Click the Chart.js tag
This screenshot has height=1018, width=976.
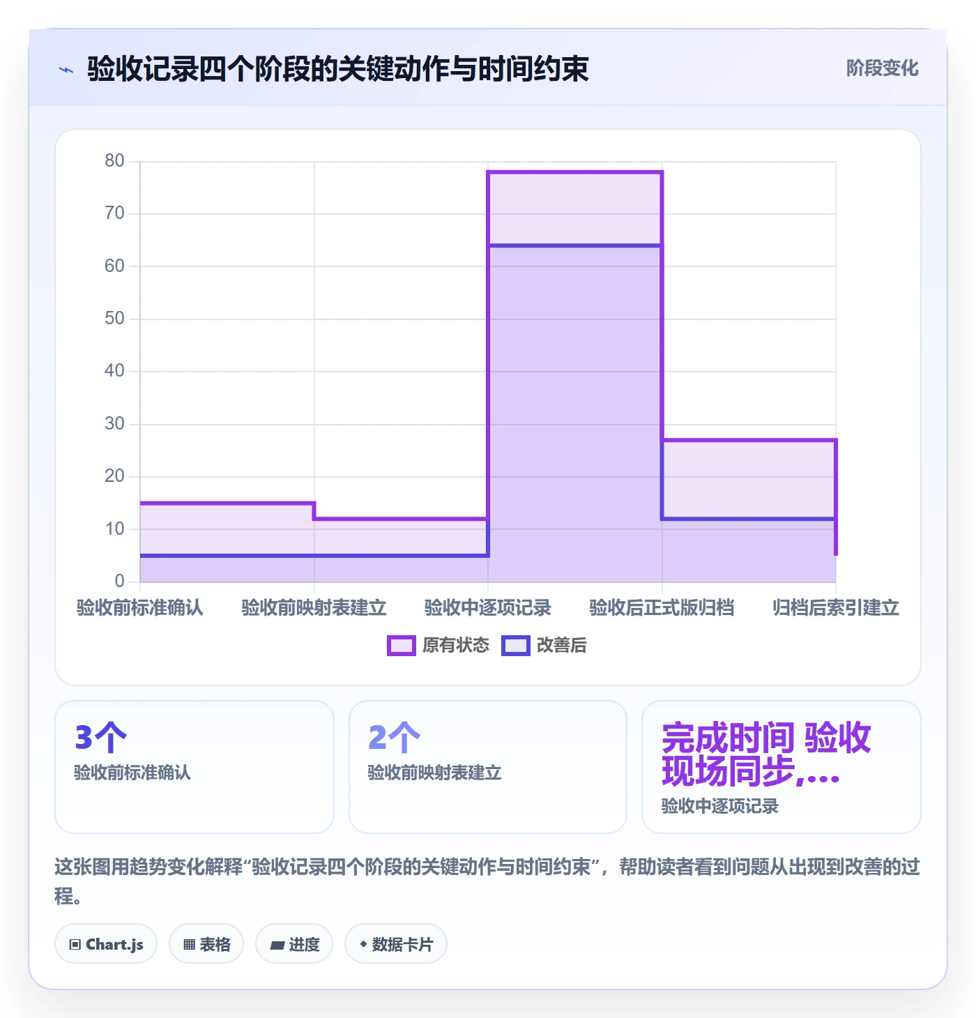click(106, 944)
